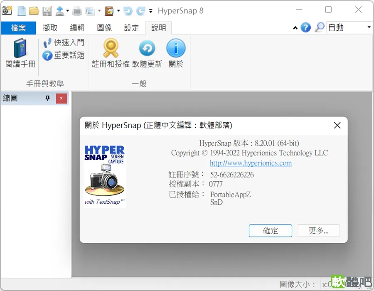This screenshot has width=374, height=291.
Task: Open 重要話題 important topics
Action: pos(64,55)
